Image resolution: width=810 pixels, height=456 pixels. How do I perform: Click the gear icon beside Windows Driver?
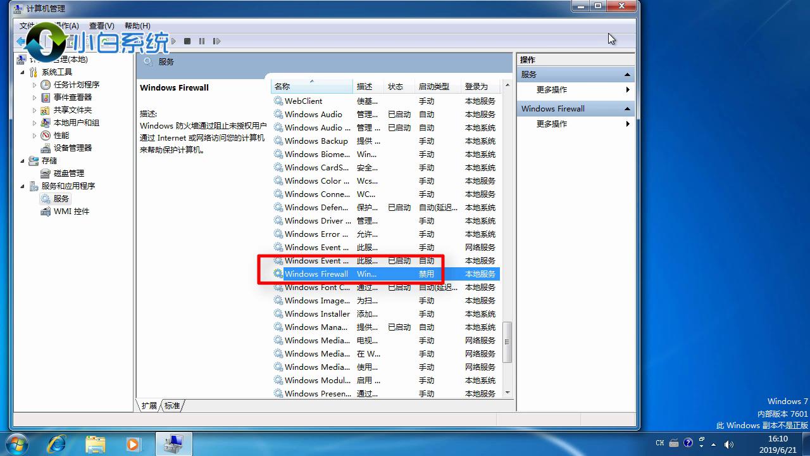coord(278,220)
